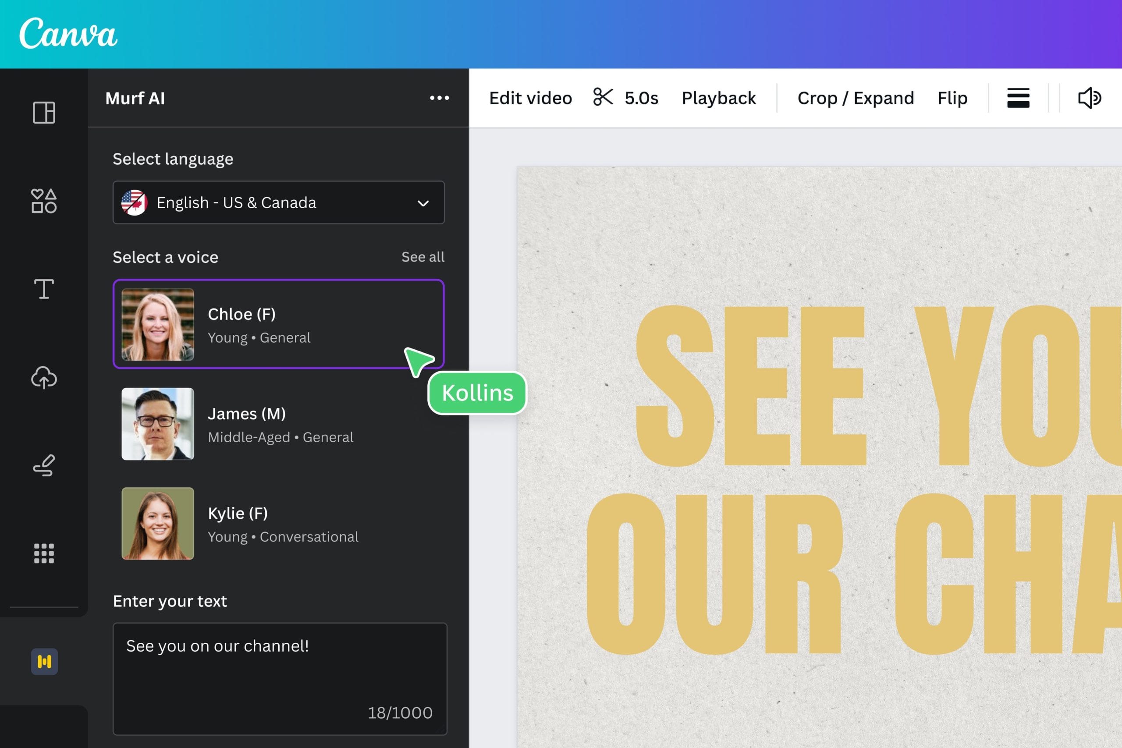Click the Canva logo
1122x748 pixels.
pos(68,33)
